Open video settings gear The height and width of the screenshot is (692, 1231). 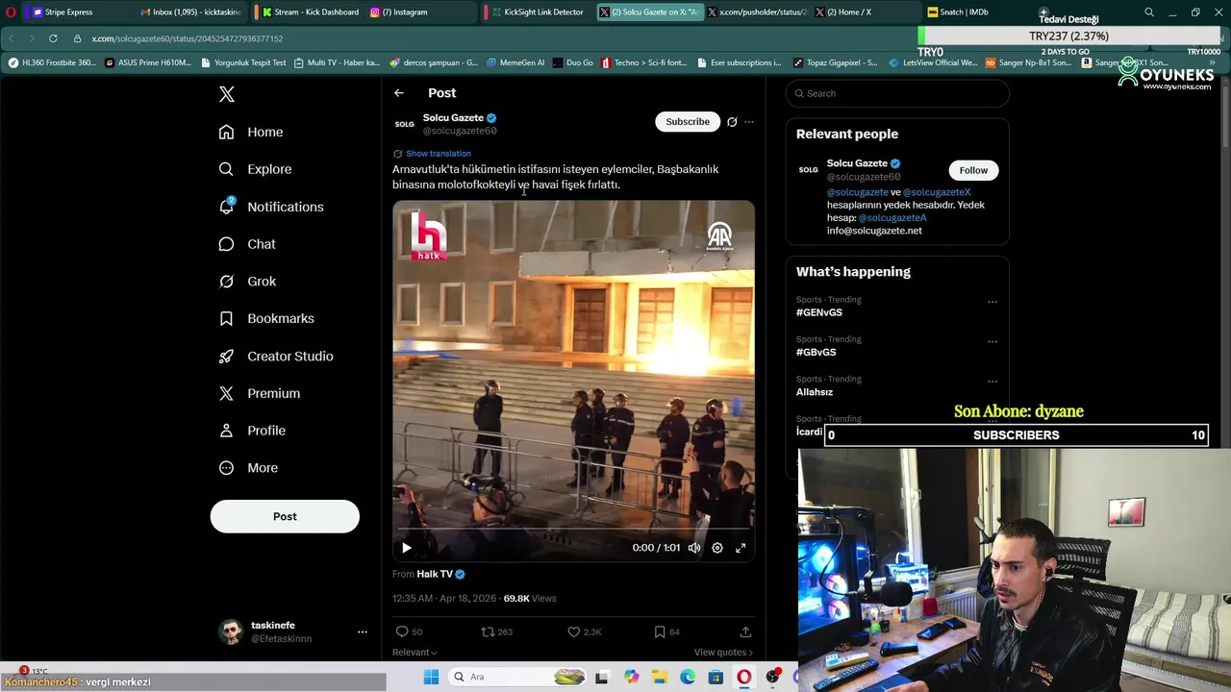[717, 548]
